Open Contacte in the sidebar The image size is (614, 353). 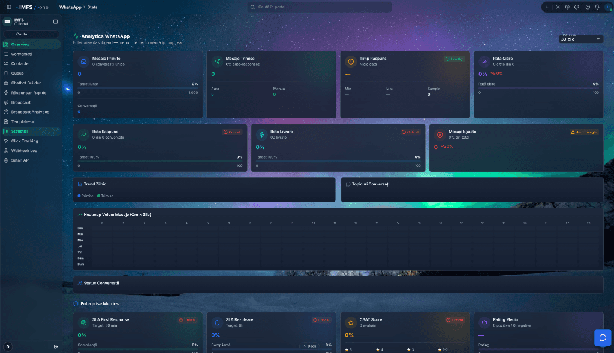coord(31,64)
